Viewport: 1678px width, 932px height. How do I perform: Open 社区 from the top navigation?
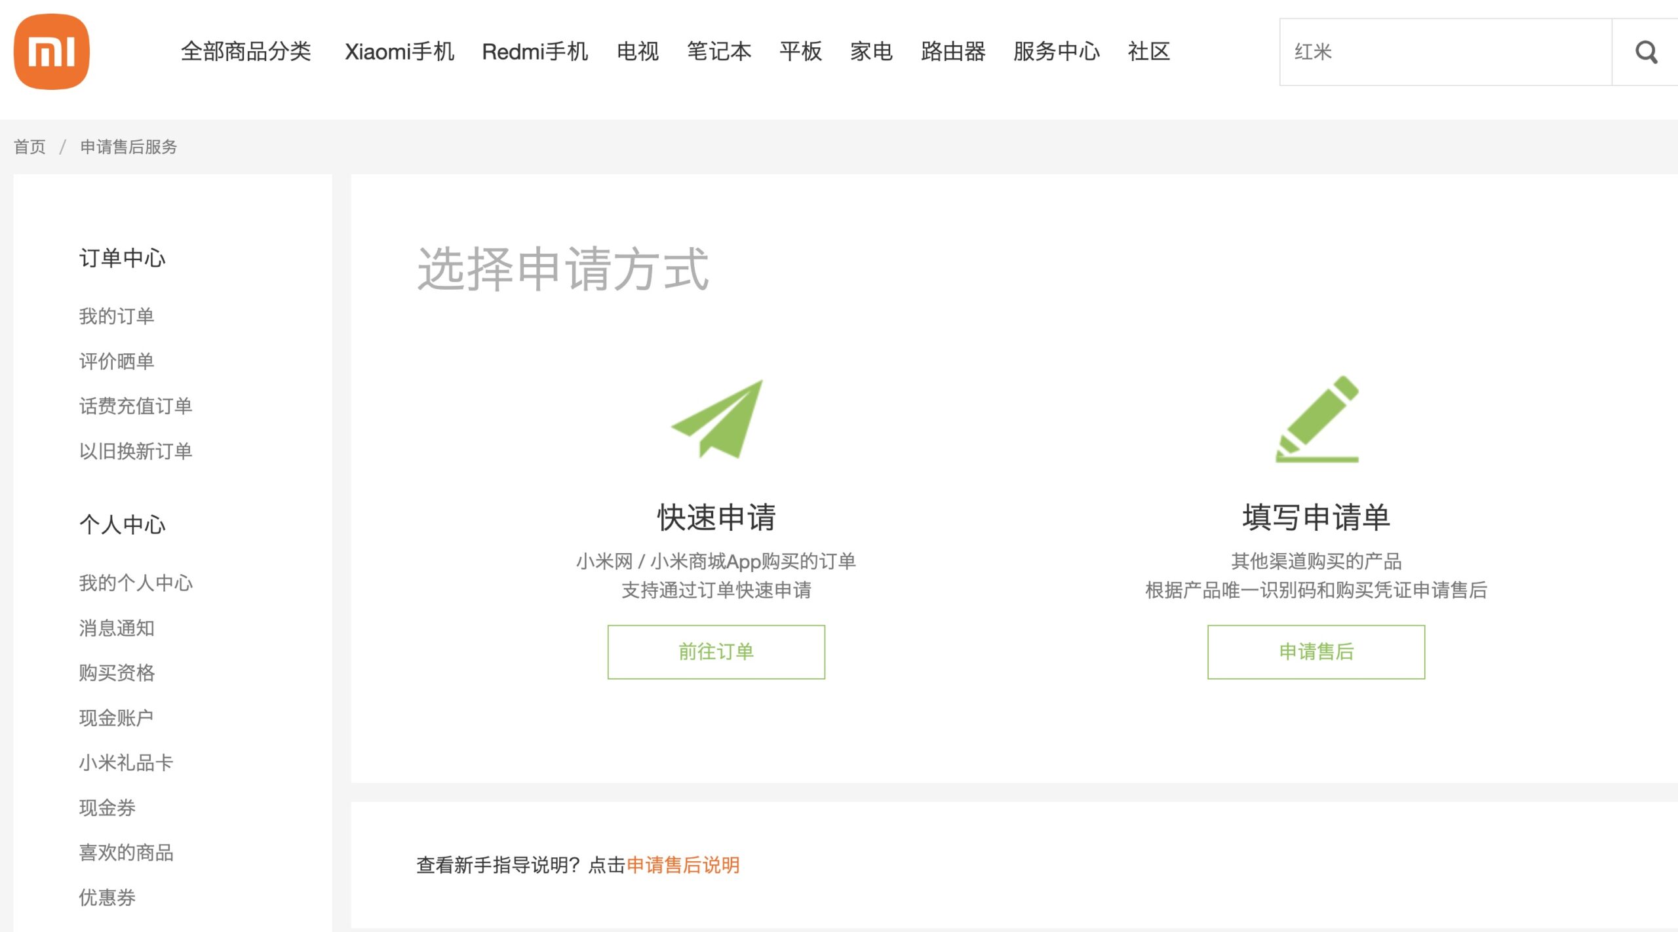point(1148,52)
